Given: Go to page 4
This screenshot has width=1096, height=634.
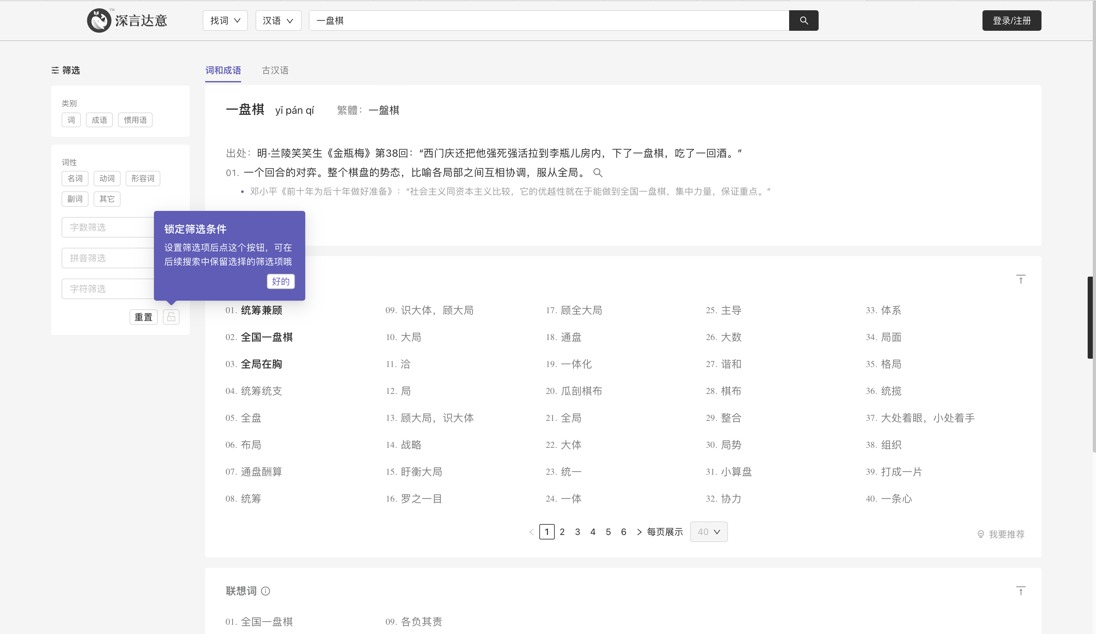Looking at the screenshot, I should pyautogui.click(x=592, y=532).
